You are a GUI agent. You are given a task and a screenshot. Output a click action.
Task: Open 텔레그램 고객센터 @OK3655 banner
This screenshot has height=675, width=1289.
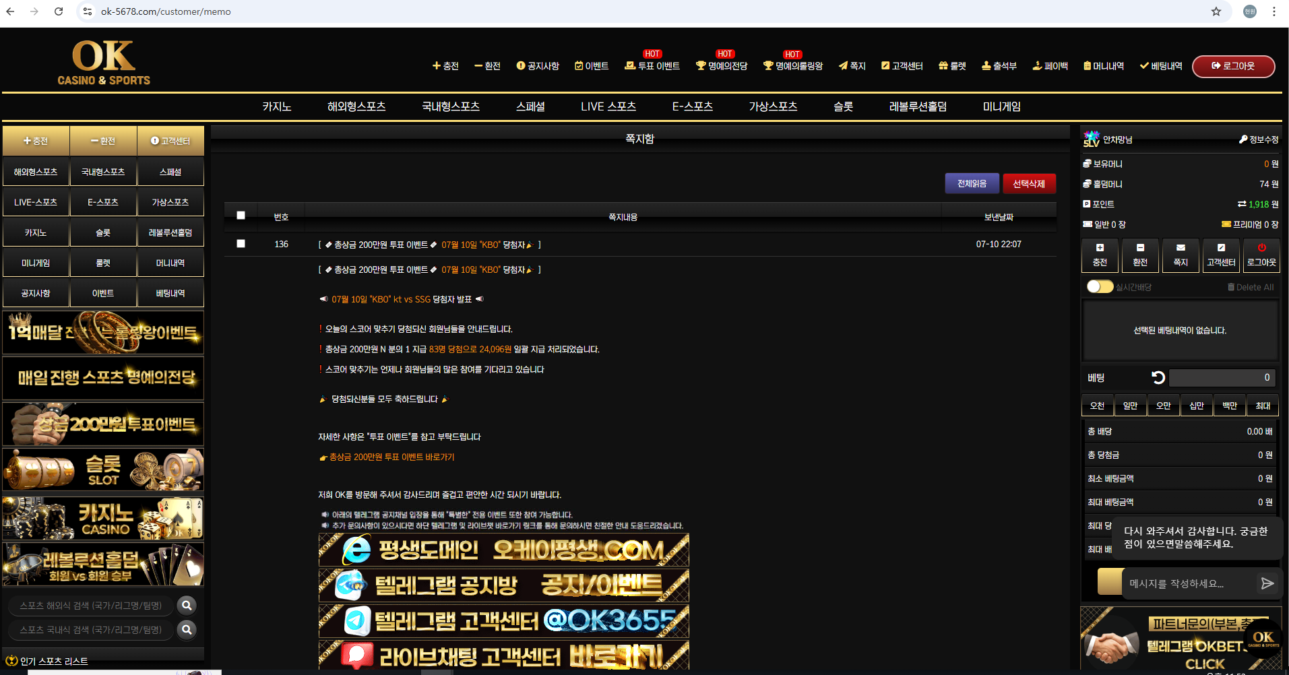click(x=504, y=620)
